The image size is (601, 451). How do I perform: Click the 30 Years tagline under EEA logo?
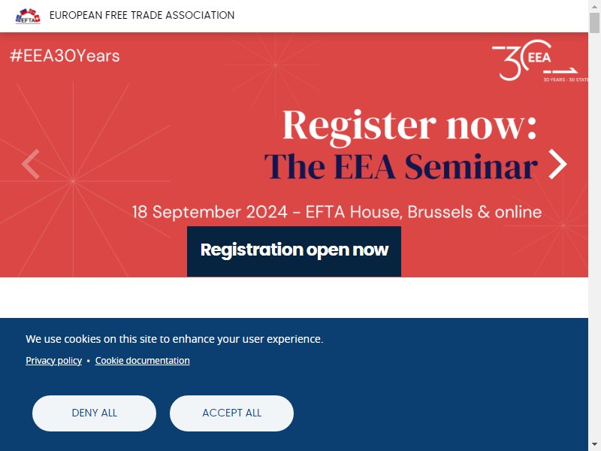pos(566,80)
